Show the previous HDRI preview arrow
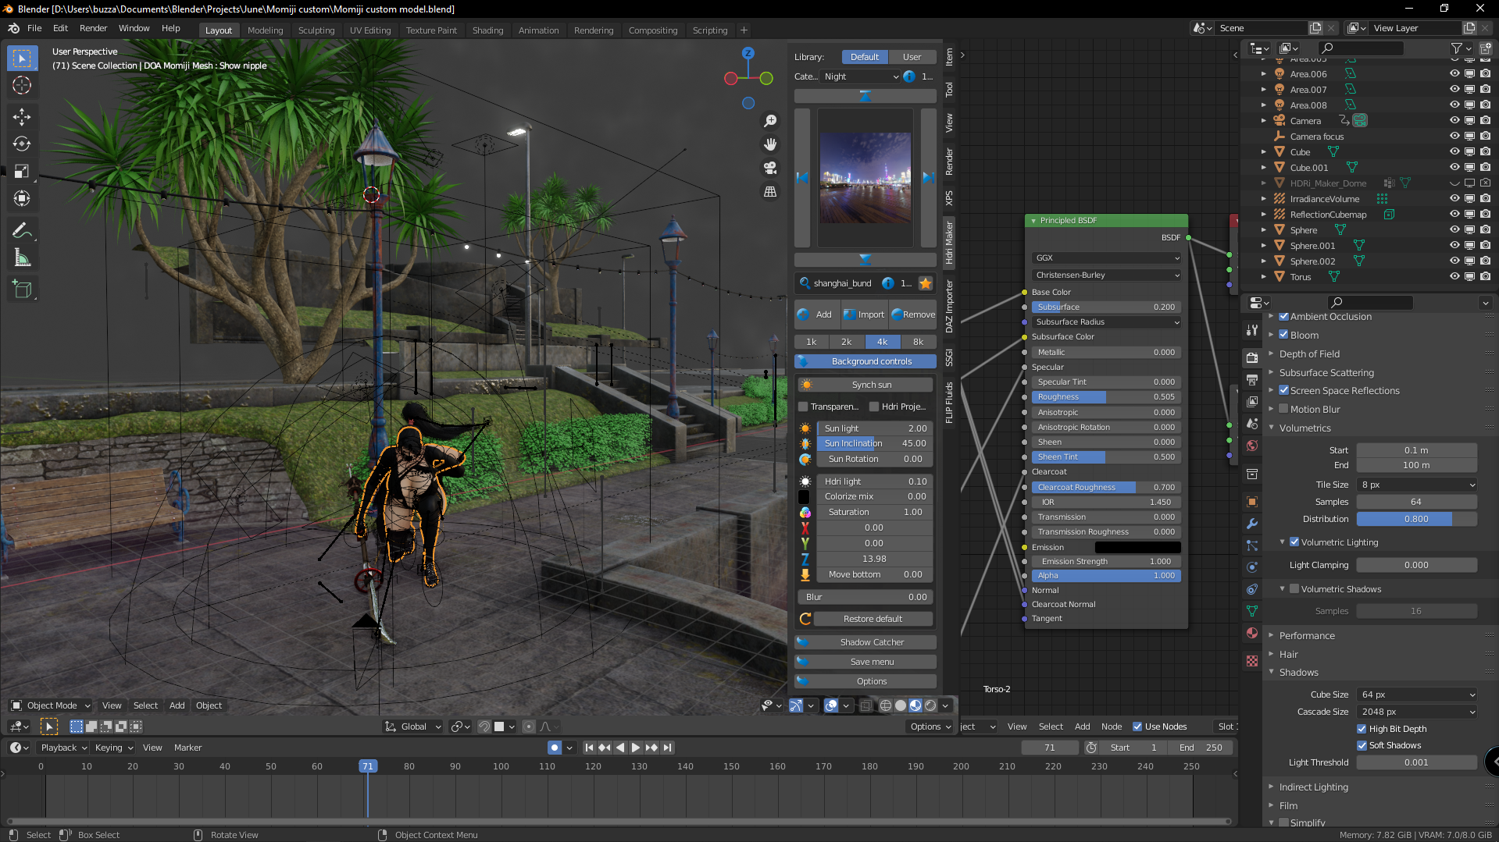Screen dimensions: 1499x842 [802, 178]
